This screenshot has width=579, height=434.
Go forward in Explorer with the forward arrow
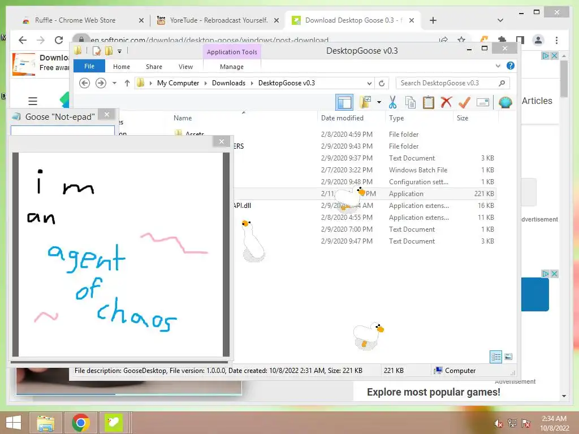pyautogui.click(x=101, y=83)
